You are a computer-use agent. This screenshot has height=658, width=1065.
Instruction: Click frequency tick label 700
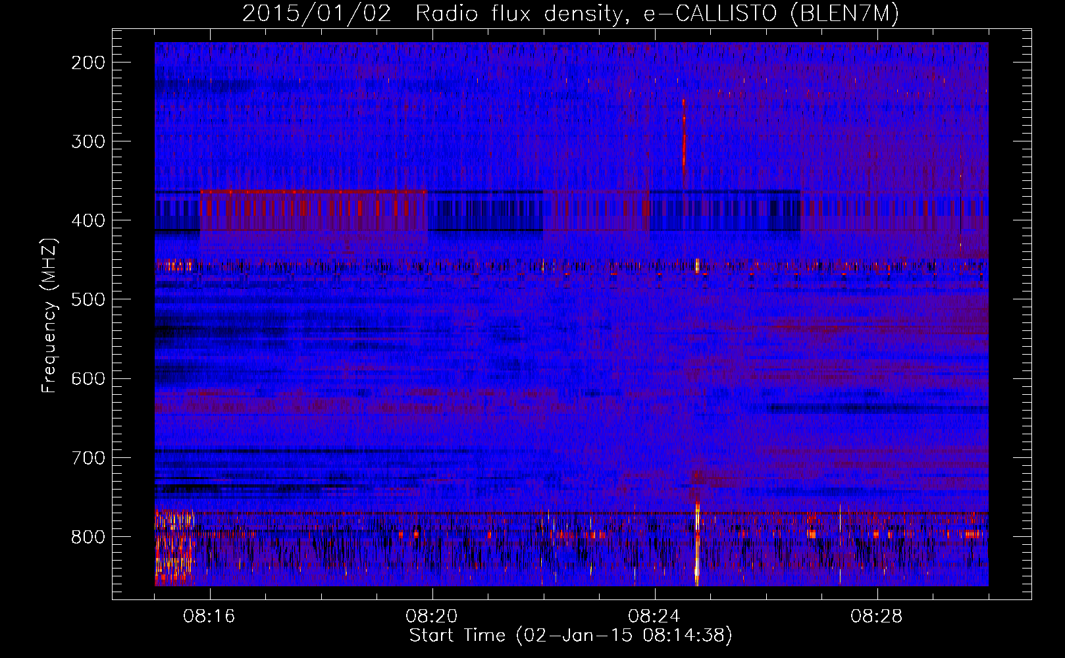pyautogui.click(x=88, y=457)
